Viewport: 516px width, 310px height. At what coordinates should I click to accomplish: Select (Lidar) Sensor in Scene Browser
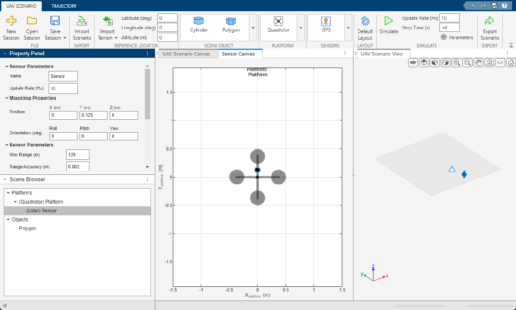pyautogui.click(x=77, y=211)
